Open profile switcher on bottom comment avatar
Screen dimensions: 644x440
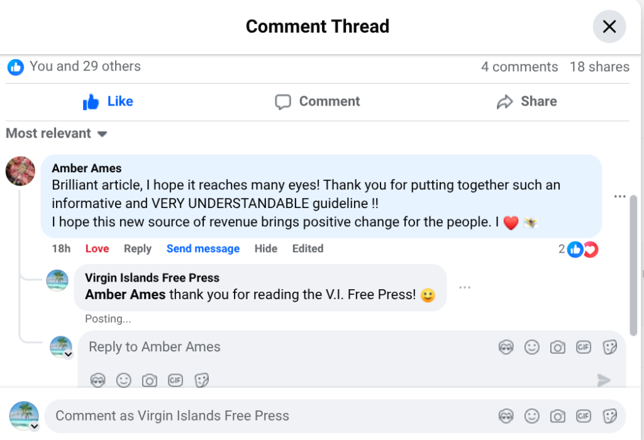(34, 426)
